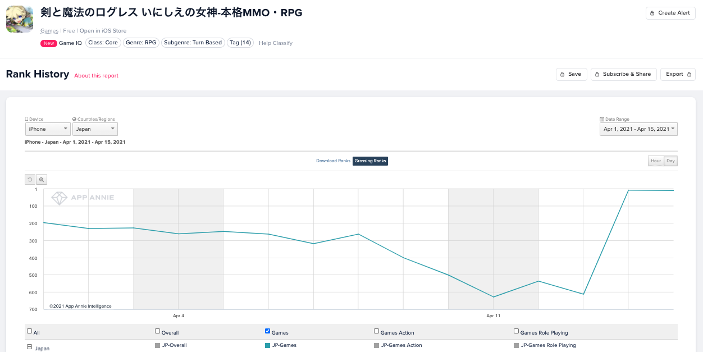Click the Games category link
Screen dimensions: 703x352
coord(49,31)
